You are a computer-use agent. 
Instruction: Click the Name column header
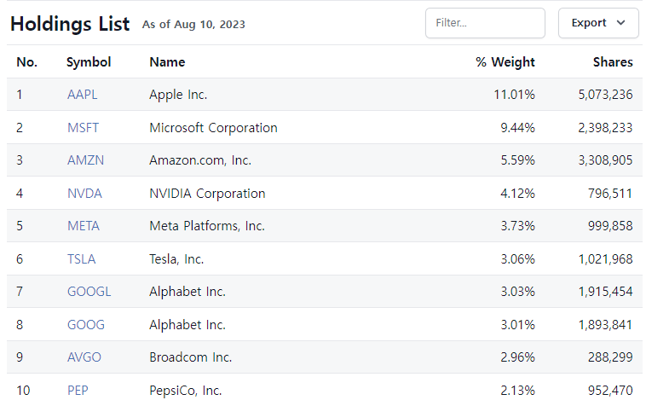(x=167, y=62)
